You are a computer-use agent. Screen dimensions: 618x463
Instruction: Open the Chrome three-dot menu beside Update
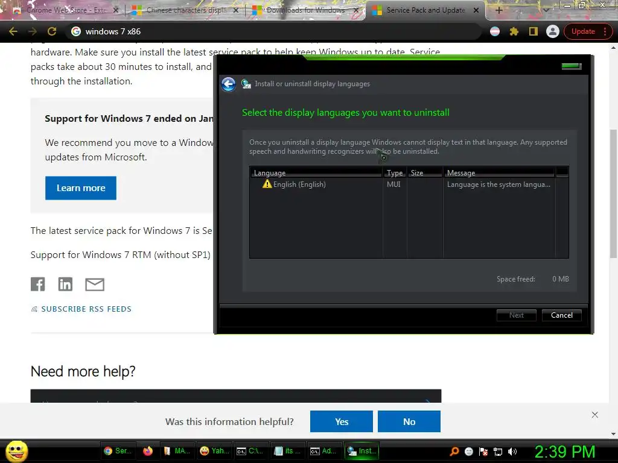click(x=605, y=31)
